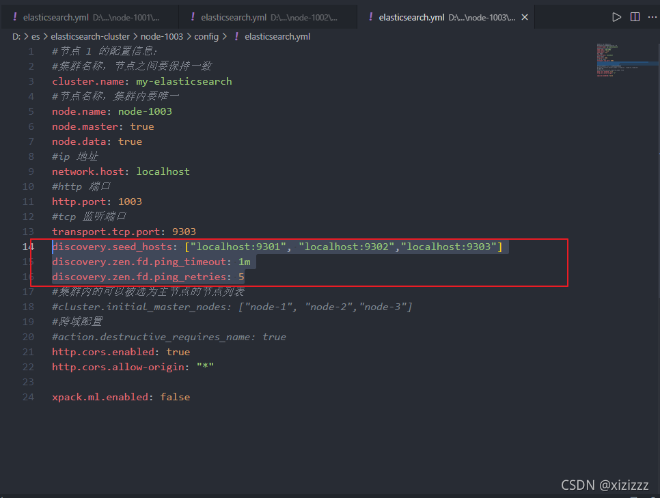Click the cluster.name key on line 3
660x498 pixels.
tap(88, 81)
